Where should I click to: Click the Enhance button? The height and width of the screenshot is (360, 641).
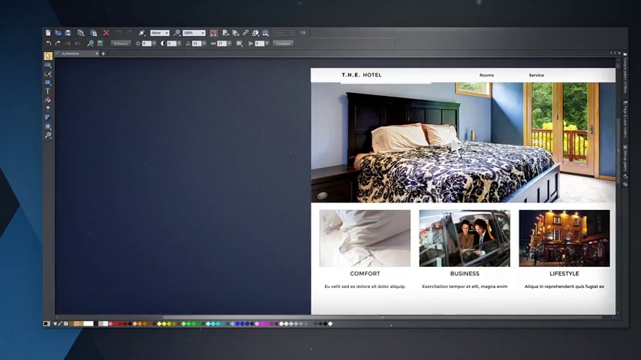coord(120,43)
